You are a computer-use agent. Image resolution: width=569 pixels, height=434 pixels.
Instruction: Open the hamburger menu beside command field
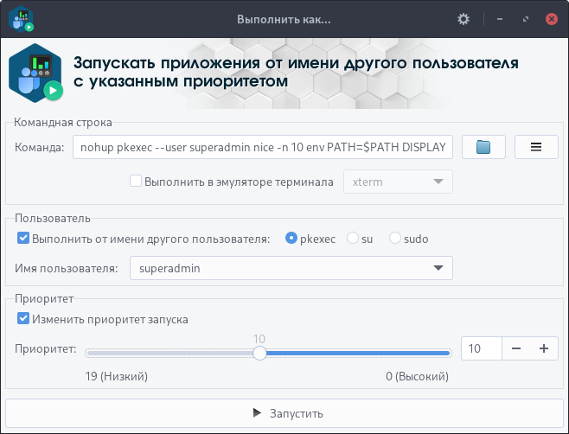pos(536,148)
